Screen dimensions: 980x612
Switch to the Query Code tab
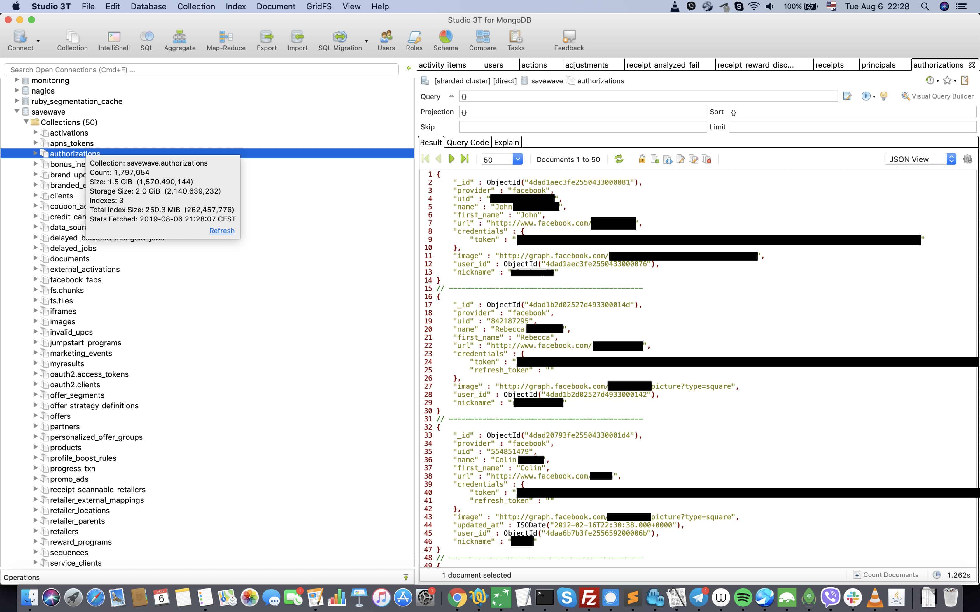click(467, 143)
